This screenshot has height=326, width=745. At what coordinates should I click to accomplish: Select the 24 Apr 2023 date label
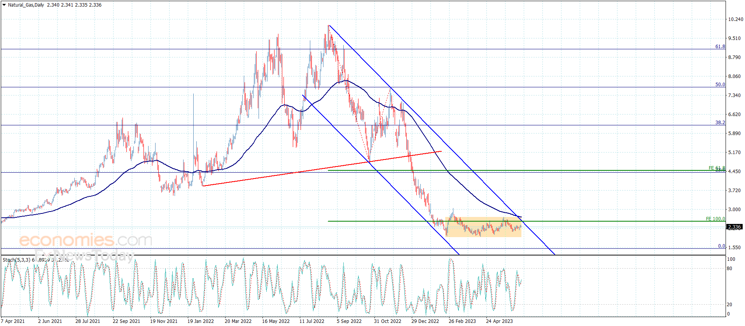coord(499,321)
